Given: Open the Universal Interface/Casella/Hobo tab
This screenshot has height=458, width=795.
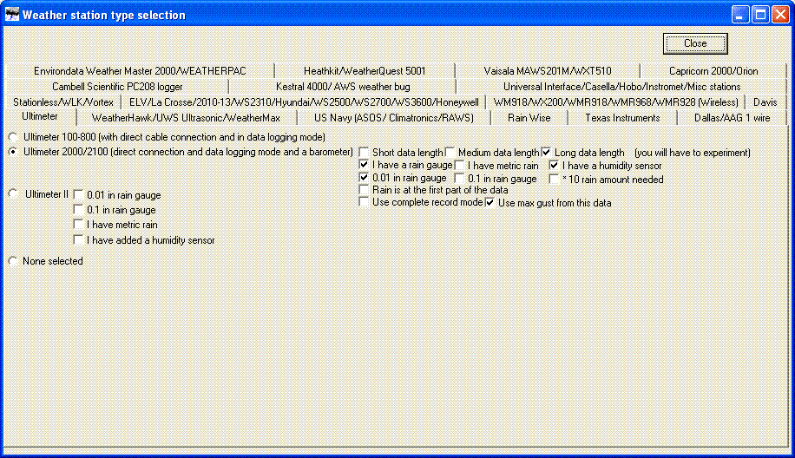Looking at the screenshot, I should coord(621,87).
